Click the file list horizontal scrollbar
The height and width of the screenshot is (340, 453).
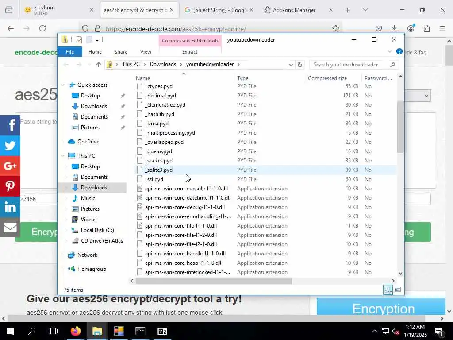coord(214,281)
